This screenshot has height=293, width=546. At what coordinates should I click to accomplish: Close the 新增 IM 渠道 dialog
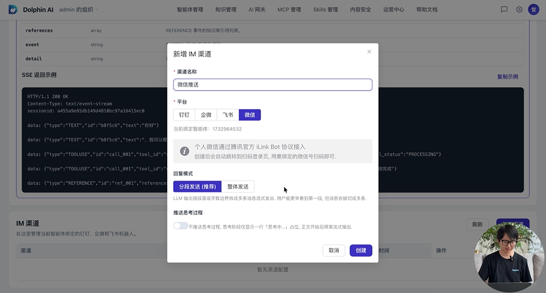tap(369, 52)
